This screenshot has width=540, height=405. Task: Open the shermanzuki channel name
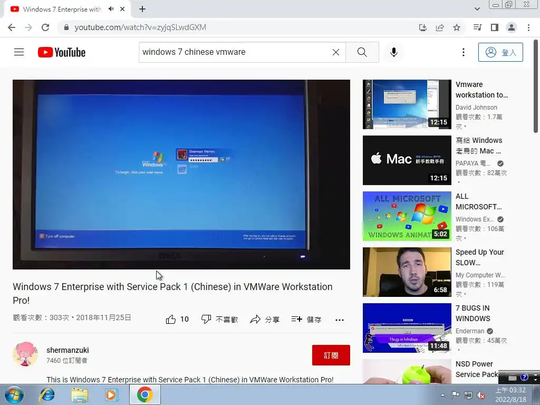(67, 350)
